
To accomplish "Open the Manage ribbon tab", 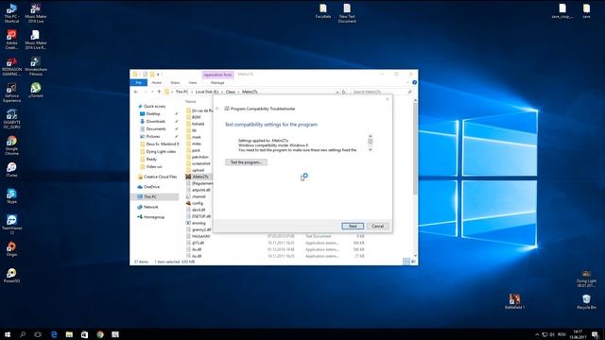I will [x=217, y=82].
